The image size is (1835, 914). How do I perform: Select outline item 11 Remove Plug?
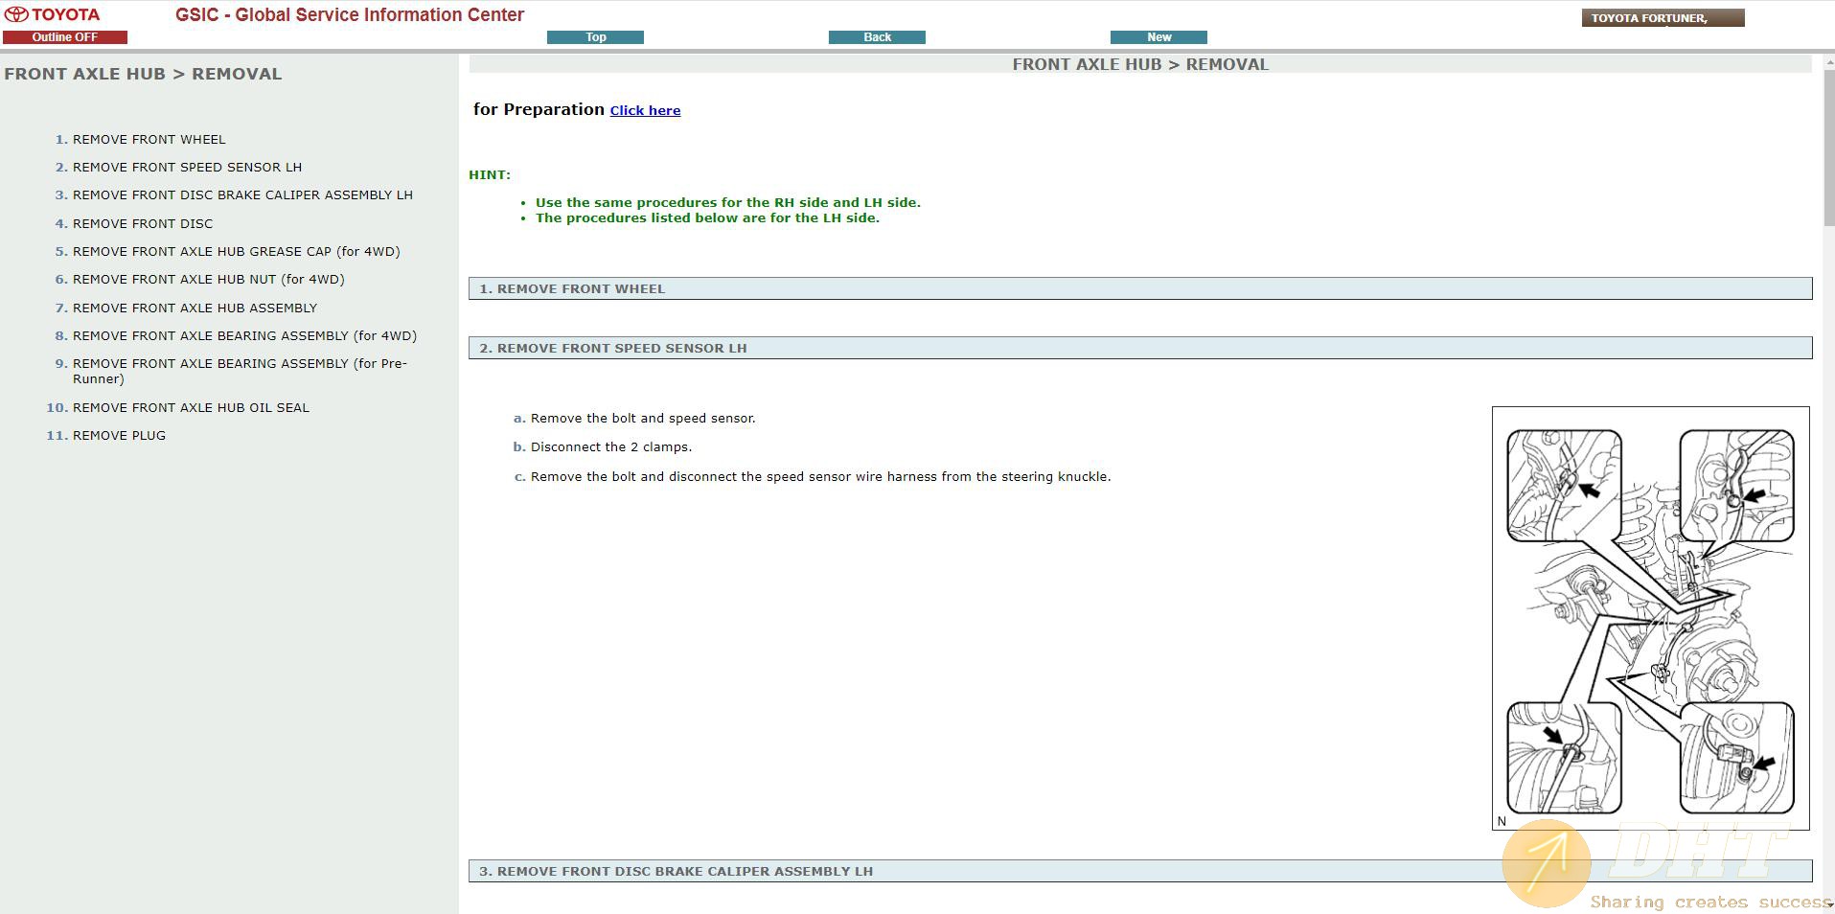pyautogui.click(x=119, y=435)
